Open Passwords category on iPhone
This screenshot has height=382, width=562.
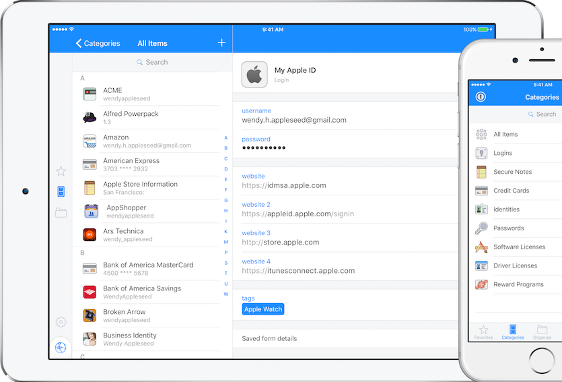pyautogui.click(x=516, y=228)
